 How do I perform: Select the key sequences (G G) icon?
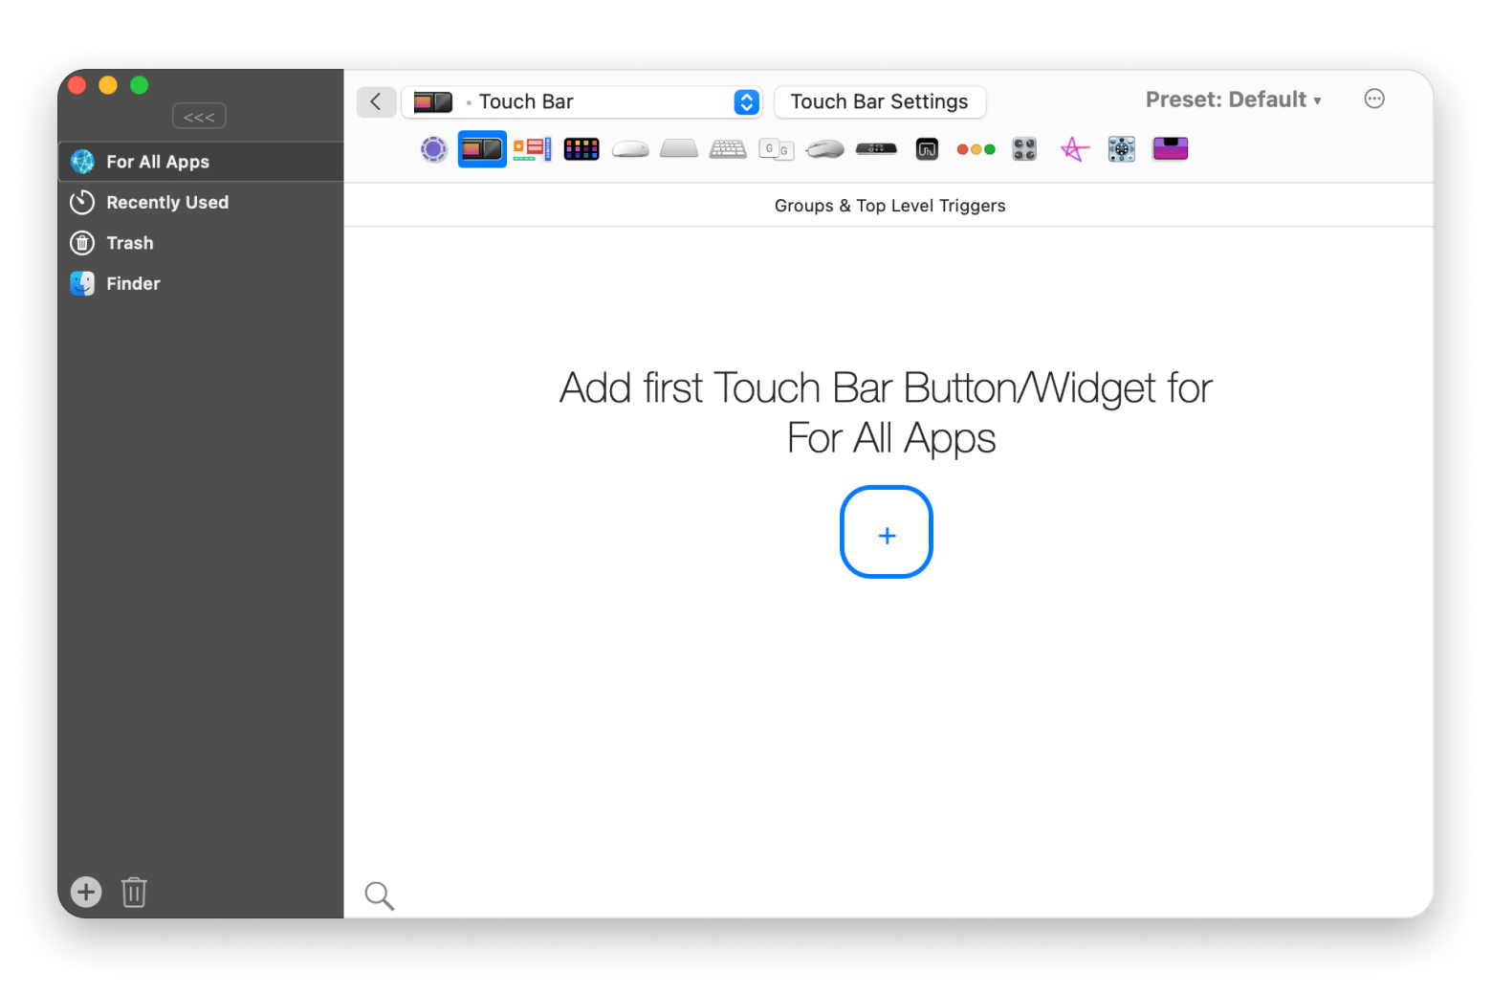point(777,149)
